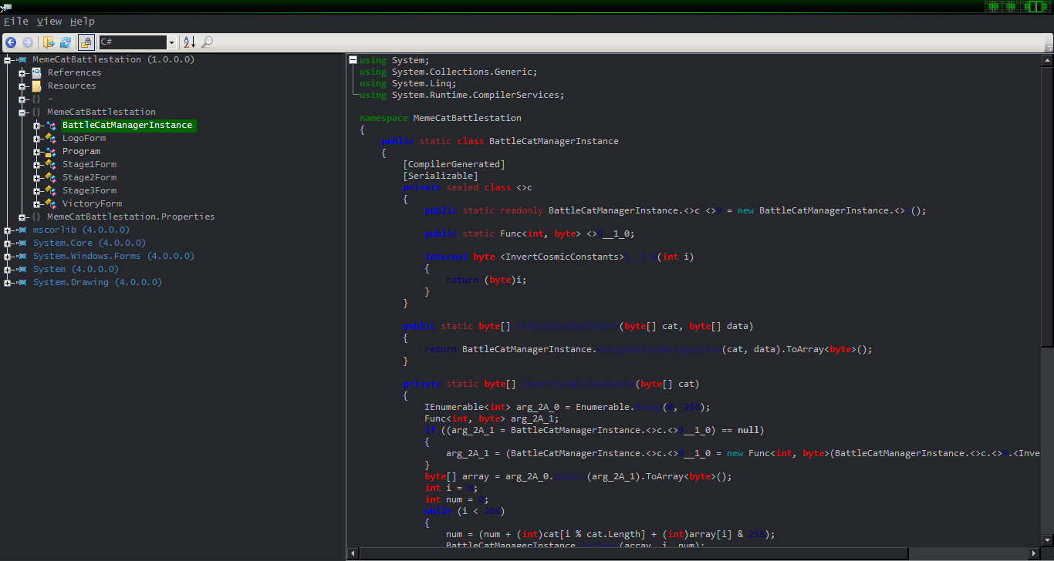Image resolution: width=1054 pixels, height=561 pixels.
Task: Click the Forward navigation arrow
Action: (28, 42)
